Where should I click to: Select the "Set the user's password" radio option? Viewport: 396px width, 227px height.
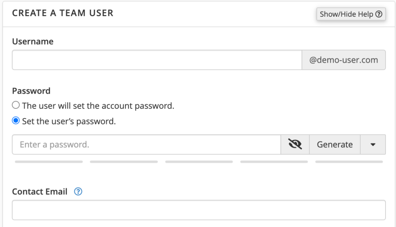tap(16, 121)
